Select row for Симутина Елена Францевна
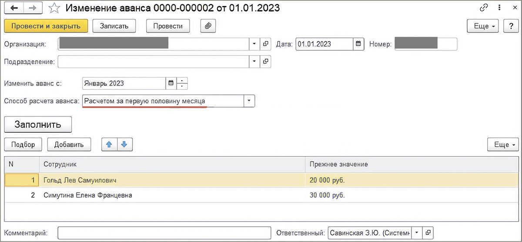522x242 pixels. tap(88, 195)
